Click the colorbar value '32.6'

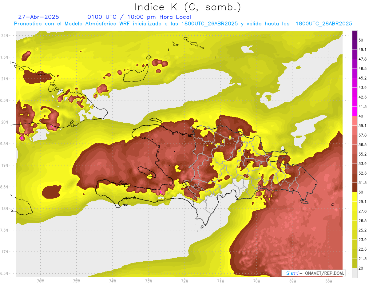pos(362,173)
